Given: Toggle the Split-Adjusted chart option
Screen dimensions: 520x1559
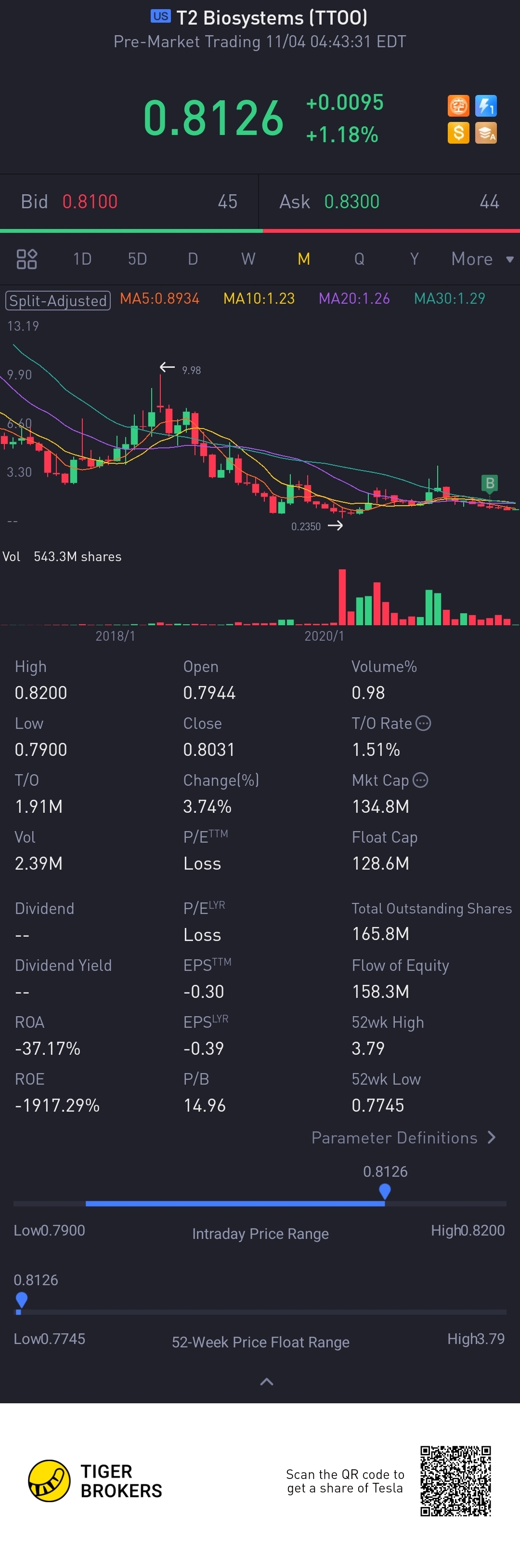Looking at the screenshot, I should (58, 300).
